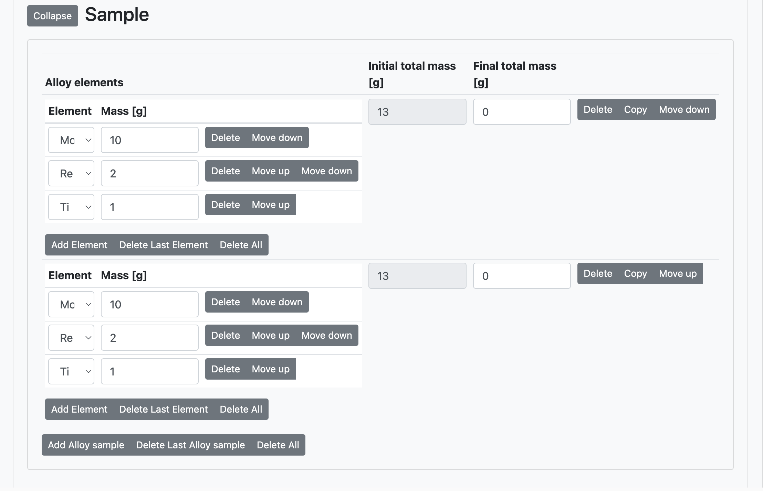The width and height of the screenshot is (763, 491).
Task: Expand the Ti element dropdown selector
Action: point(71,206)
